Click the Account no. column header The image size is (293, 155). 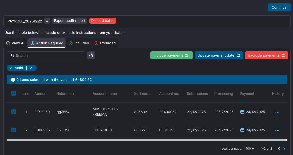tap(169, 94)
